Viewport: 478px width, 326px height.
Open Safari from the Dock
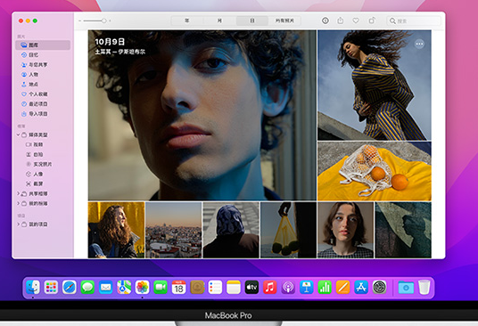point(70,287)
